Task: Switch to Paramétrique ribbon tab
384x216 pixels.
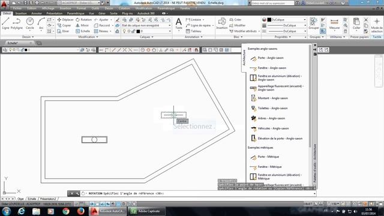Action: click(76, 13)
